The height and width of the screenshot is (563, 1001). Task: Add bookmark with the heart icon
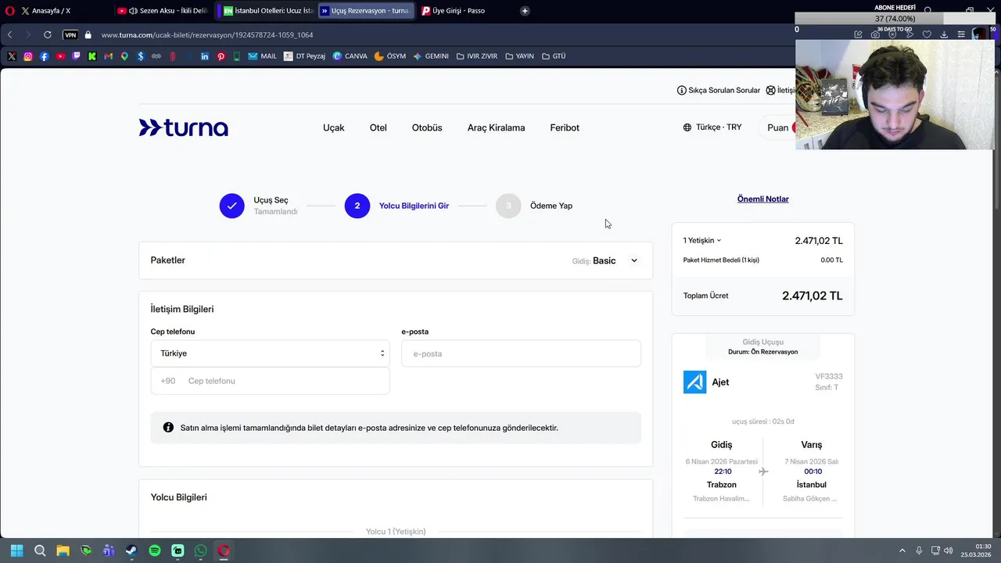click(x=927, y=34)
